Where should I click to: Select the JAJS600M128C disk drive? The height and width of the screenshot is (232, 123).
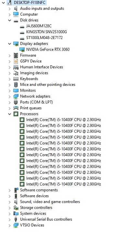[39, 26]
